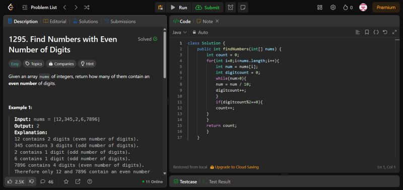Open settings gear icon
The image size is (403, 190).
(333, 8)
